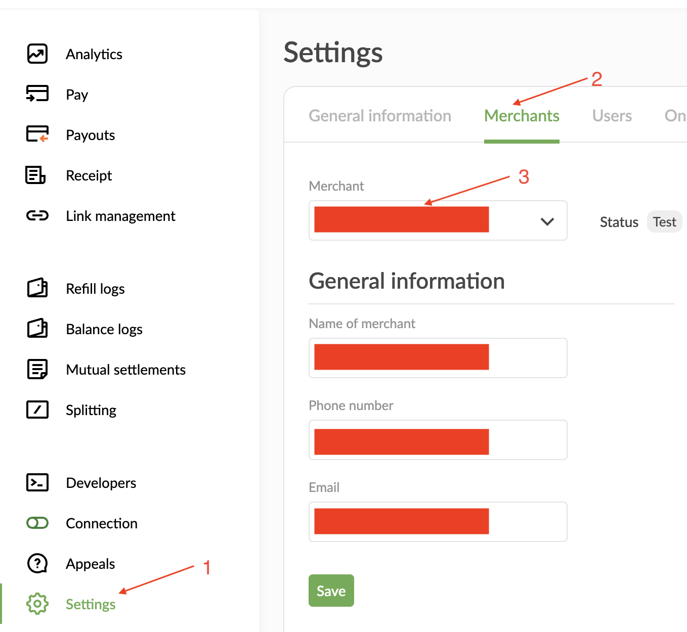Select the Receipt document icon
This screenshot has width=687, height=632.
coord(36,175)
